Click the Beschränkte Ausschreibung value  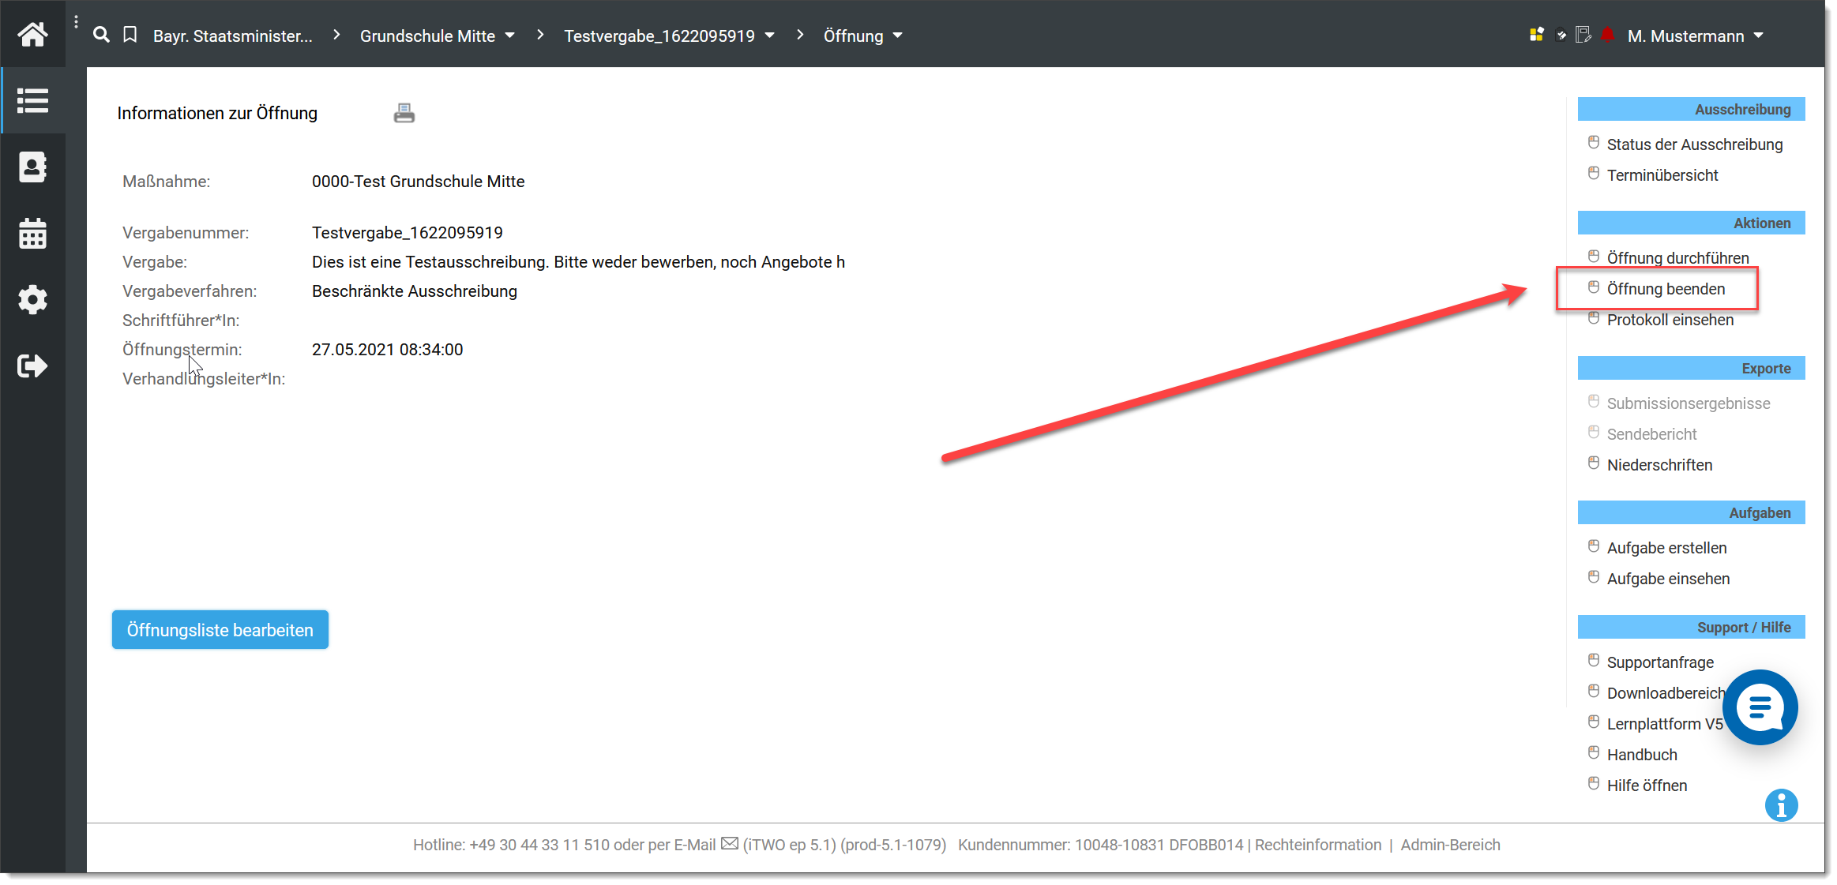point(414,291)
